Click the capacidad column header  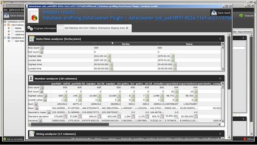171,84
